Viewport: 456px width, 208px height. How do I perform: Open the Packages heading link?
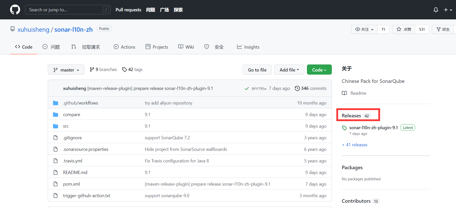[352, 167]
